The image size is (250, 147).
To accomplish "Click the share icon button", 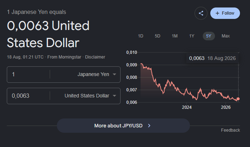I will tap(201, 13).
